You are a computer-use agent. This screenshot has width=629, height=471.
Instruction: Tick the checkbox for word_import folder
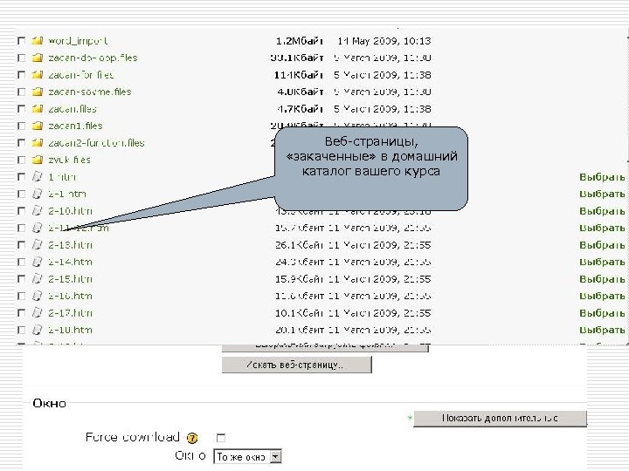[x=22, y=41]
